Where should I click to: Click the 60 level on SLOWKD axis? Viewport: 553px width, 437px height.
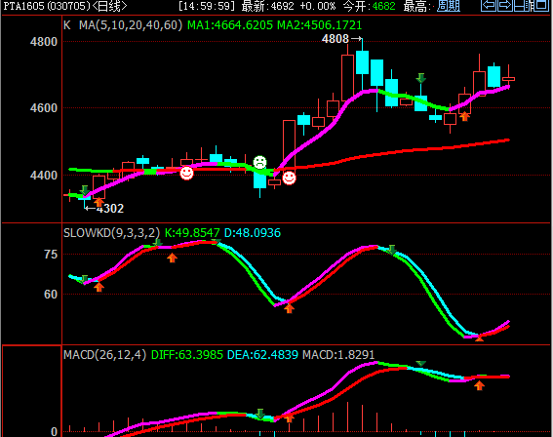coord(51,295)
